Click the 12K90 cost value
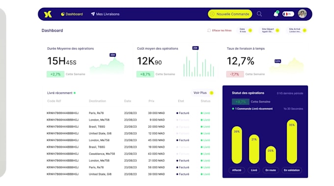 [x=149, y=61]
